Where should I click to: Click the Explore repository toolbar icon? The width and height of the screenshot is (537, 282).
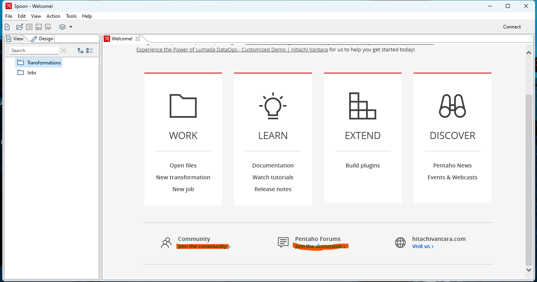click(x=29, y=27)
